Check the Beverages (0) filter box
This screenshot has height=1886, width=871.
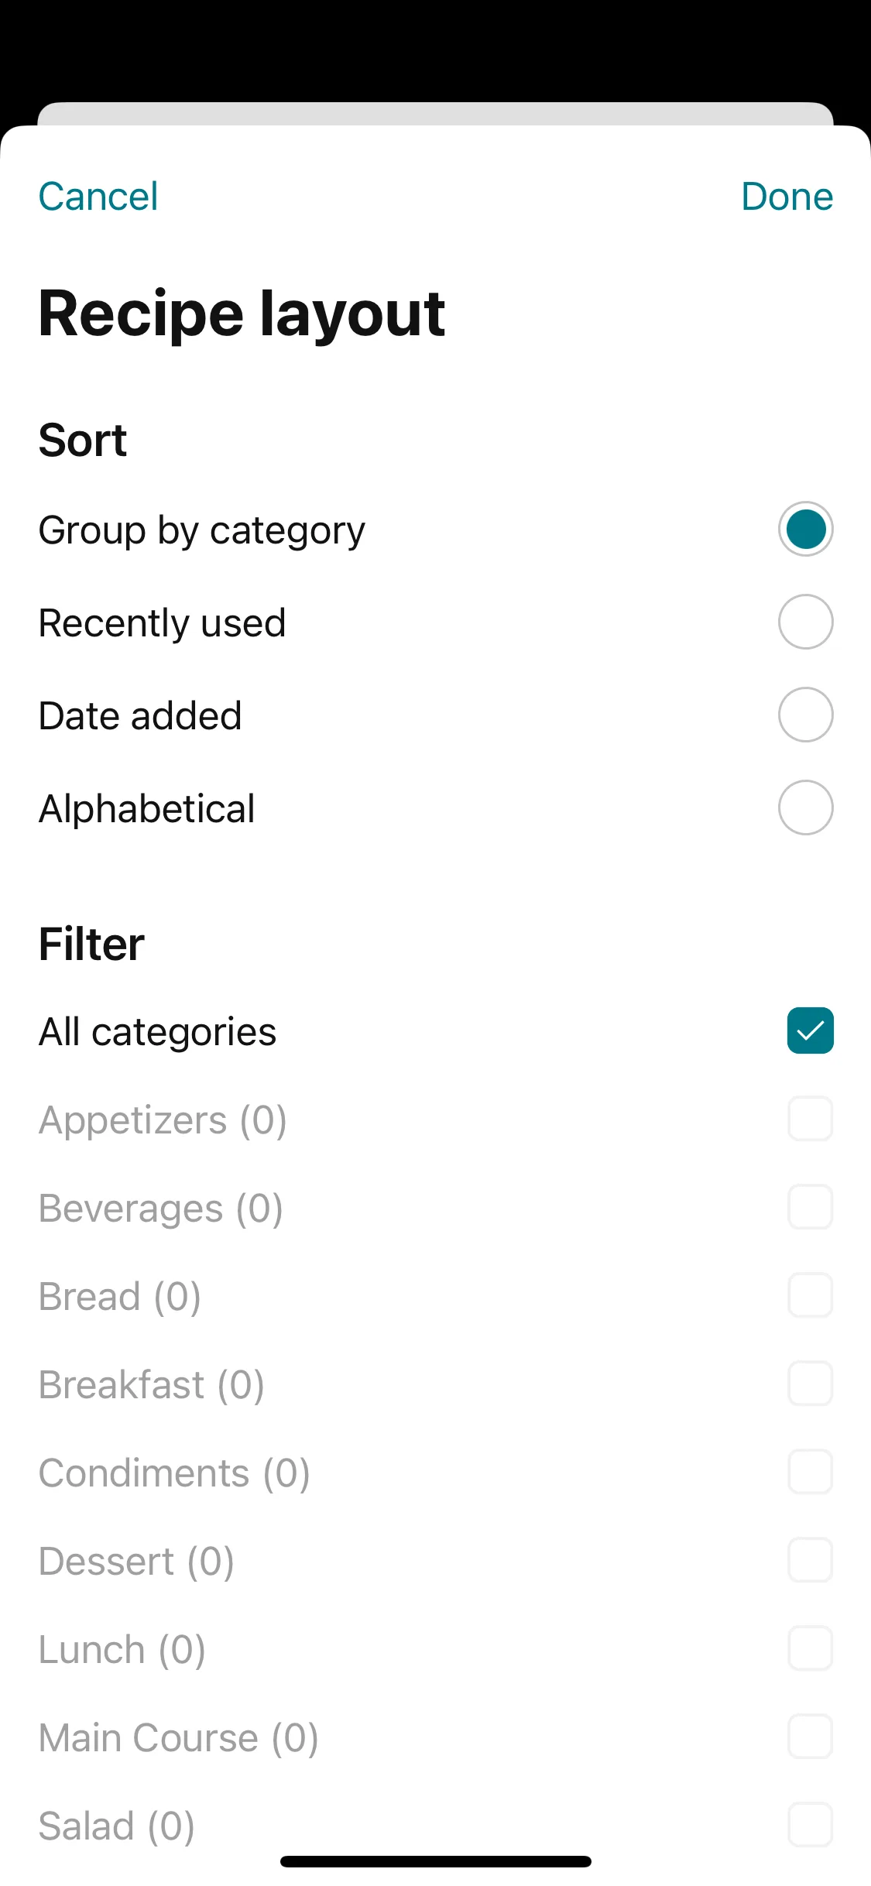point(810,1207)
